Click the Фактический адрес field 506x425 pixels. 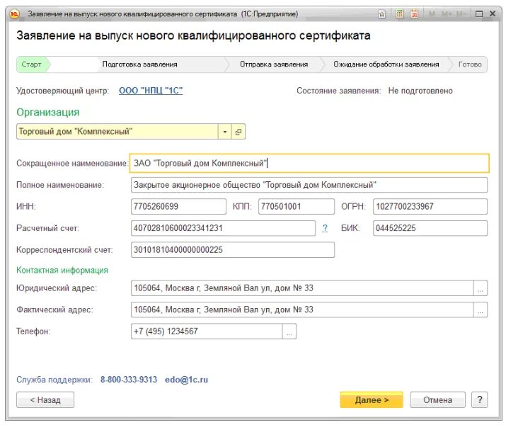coord(302,310)
